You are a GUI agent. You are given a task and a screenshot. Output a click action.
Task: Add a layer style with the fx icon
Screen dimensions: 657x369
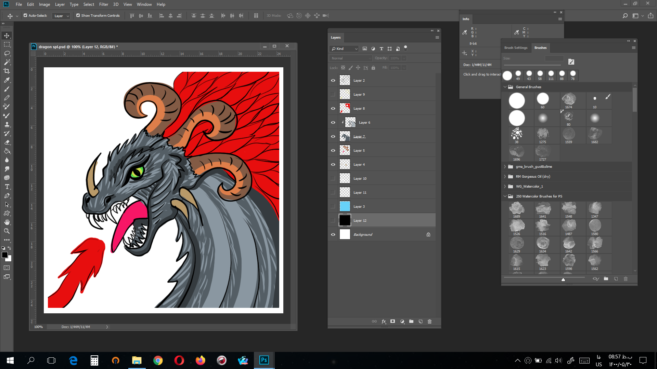384,322
